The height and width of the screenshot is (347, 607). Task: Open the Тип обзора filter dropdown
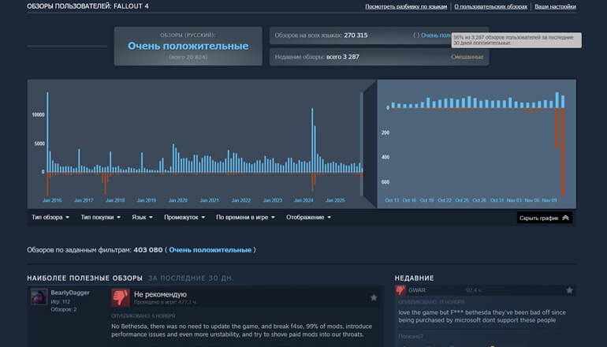50,217
